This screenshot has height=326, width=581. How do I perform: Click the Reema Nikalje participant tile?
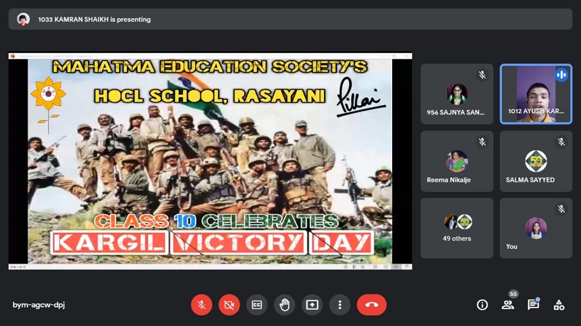pyautogui.click(x=457, y=161)
